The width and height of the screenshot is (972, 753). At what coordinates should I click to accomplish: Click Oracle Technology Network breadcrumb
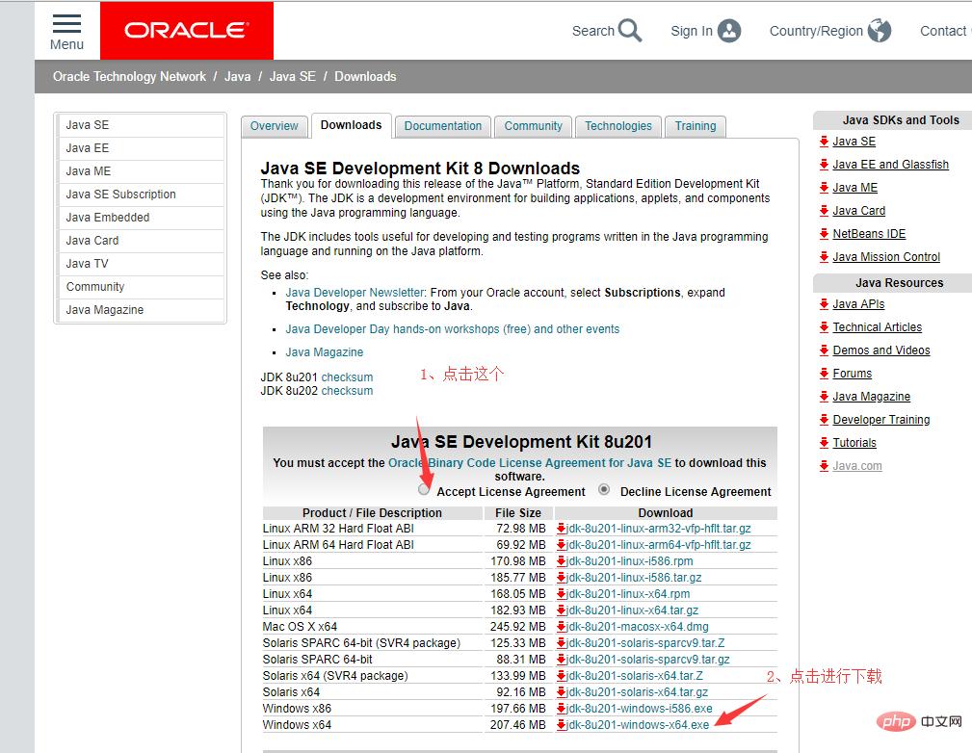click(129, 76)
